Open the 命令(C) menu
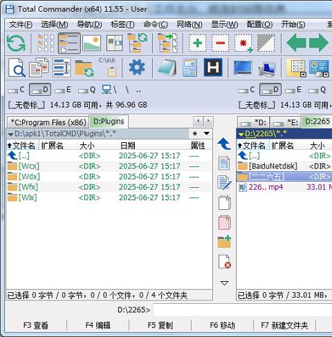Viewport: 332px width, 337px height. pyautogui.click(x=156, y=25)
